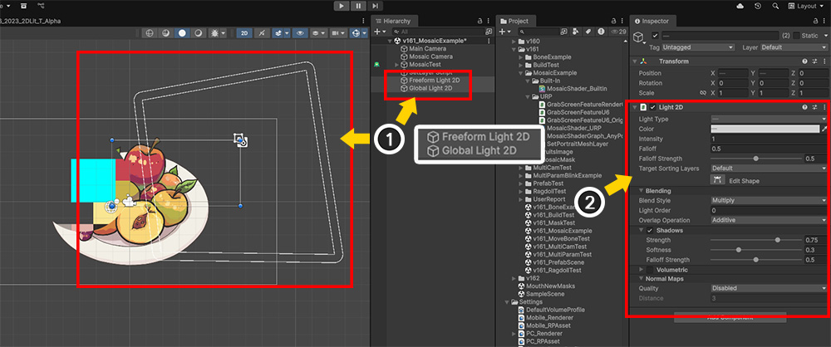
Task: Select Freeform Light 2D in Hierarchy
Action: pyautogui.click(x=435, y=79)
